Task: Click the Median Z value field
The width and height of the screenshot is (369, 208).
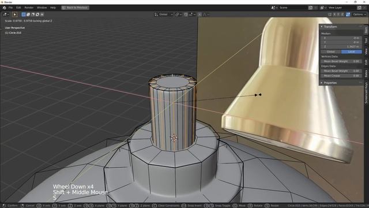Action: coord(341,47)
